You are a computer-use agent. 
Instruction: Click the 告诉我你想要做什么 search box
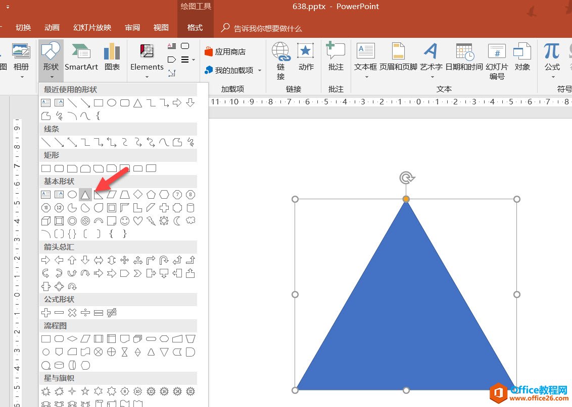coord(268,28)
